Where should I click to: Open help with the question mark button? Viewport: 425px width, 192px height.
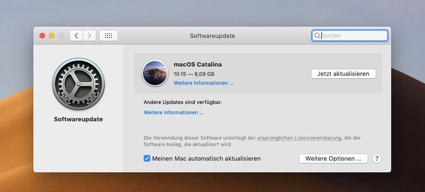click(x=376, y=159)
